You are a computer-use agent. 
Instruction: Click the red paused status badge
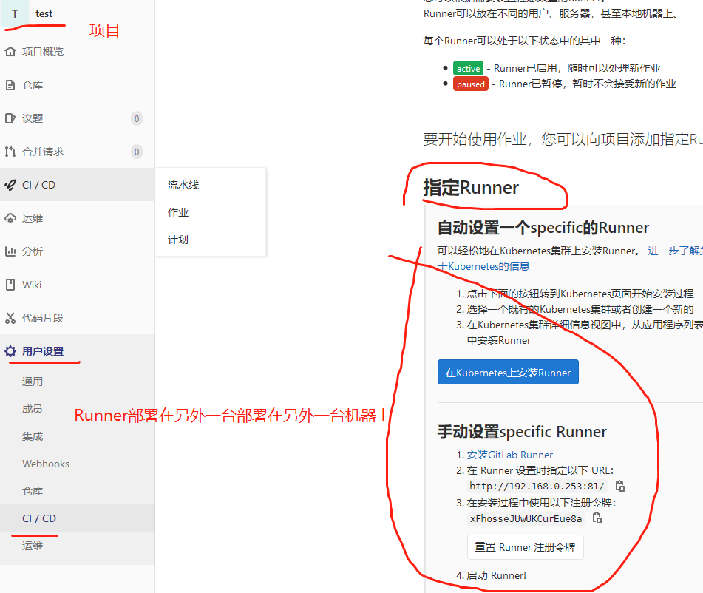pos(471,84)
